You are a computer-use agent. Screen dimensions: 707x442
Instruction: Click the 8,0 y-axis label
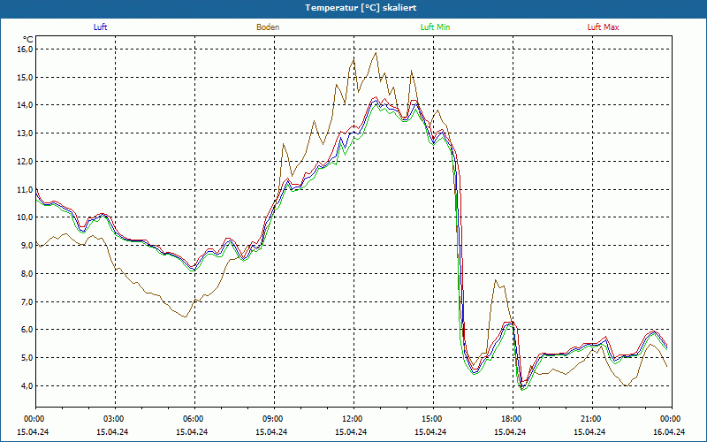pyautogui.click(x=27, y=274)
